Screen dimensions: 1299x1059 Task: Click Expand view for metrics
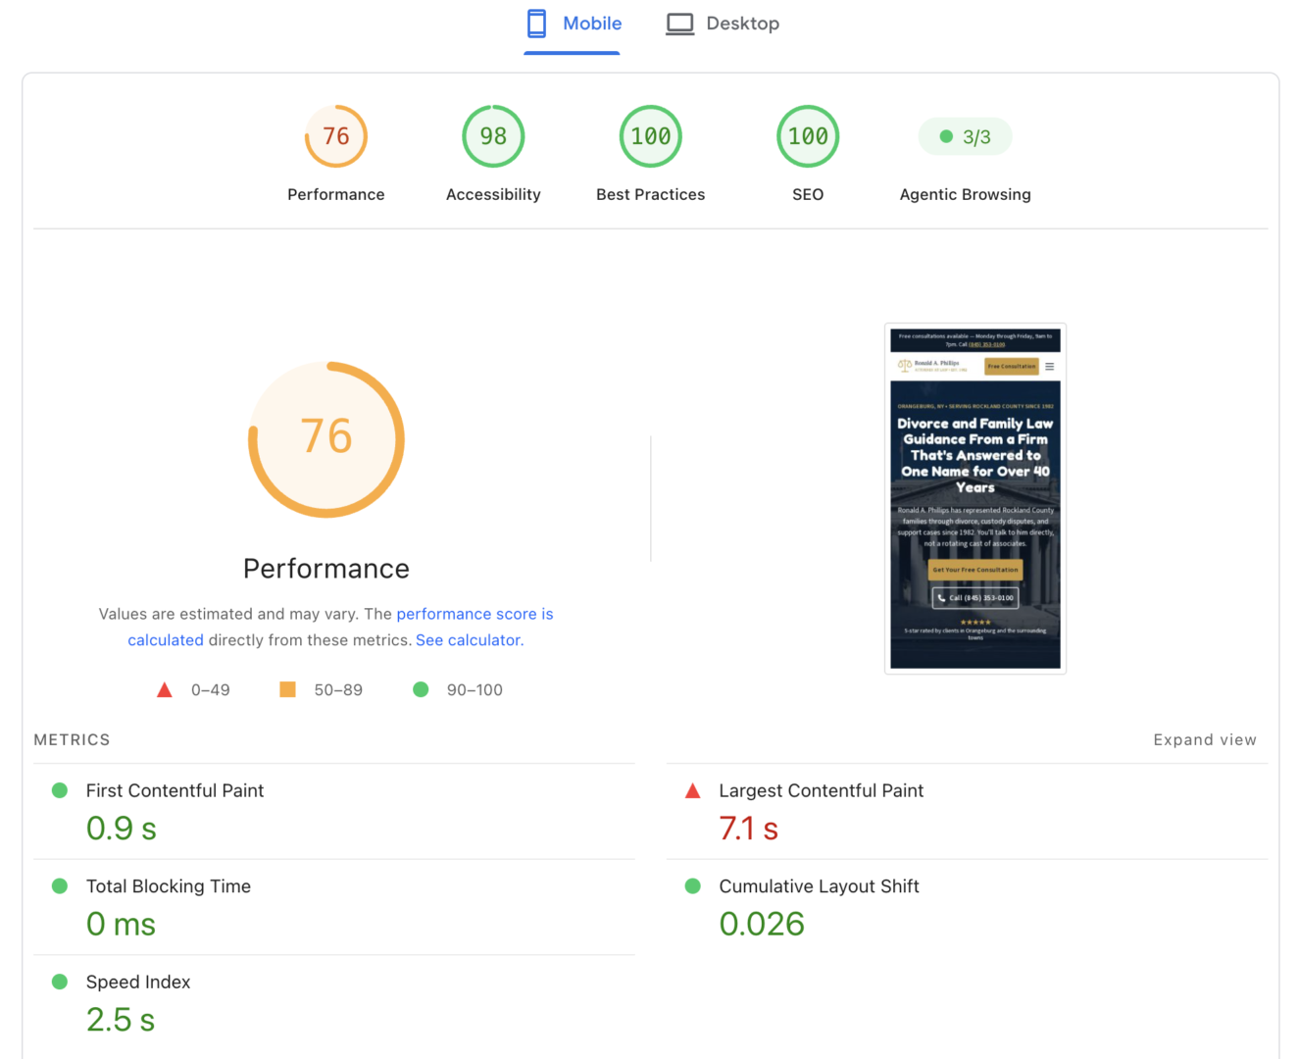click(1205, 740)
